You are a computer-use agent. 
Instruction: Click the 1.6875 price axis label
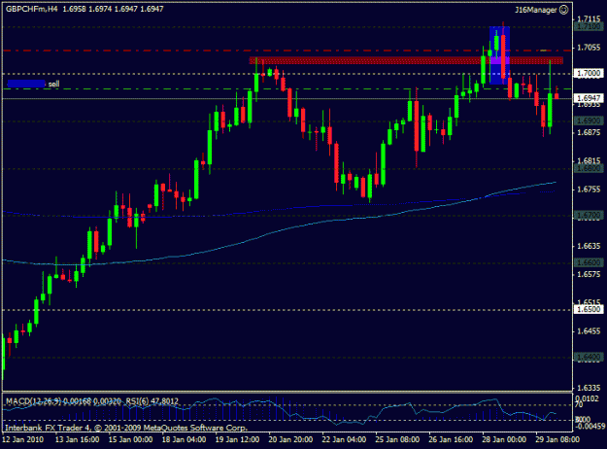pos(589,132)
